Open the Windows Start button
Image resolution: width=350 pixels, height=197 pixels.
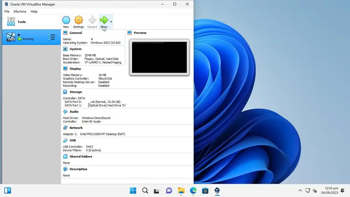[133, 191]
